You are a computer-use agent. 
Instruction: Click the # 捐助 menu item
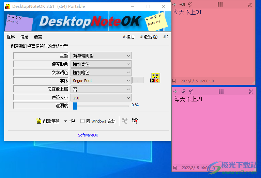pyautogui.click(x=128, y=37)
